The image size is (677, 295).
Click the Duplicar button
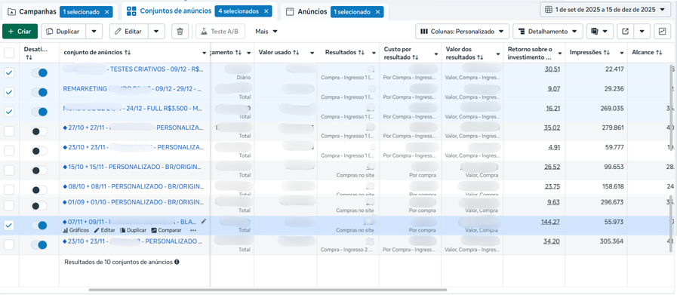point(64,32)
